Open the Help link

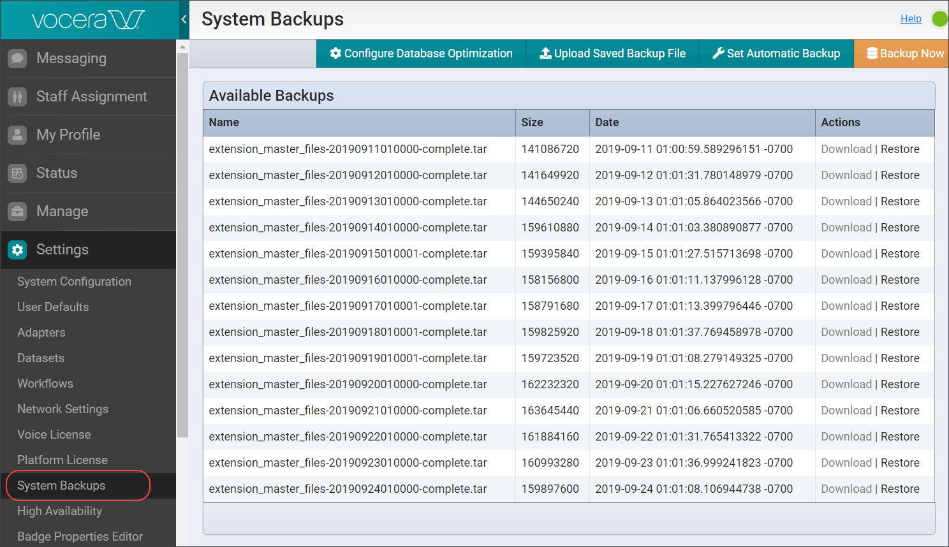click(x=911, y=18)
